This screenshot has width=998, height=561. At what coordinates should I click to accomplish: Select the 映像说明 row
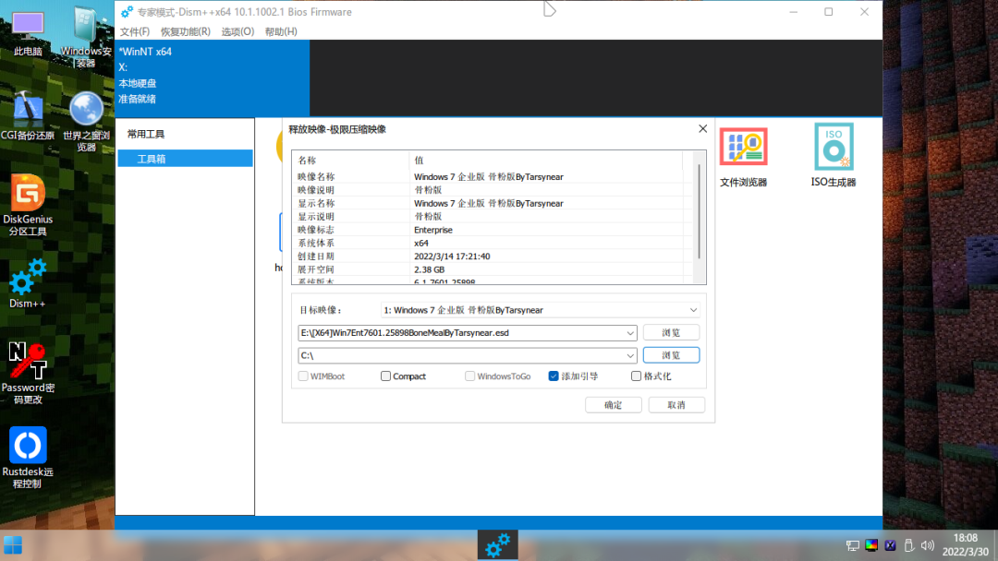tap(490, 190)
